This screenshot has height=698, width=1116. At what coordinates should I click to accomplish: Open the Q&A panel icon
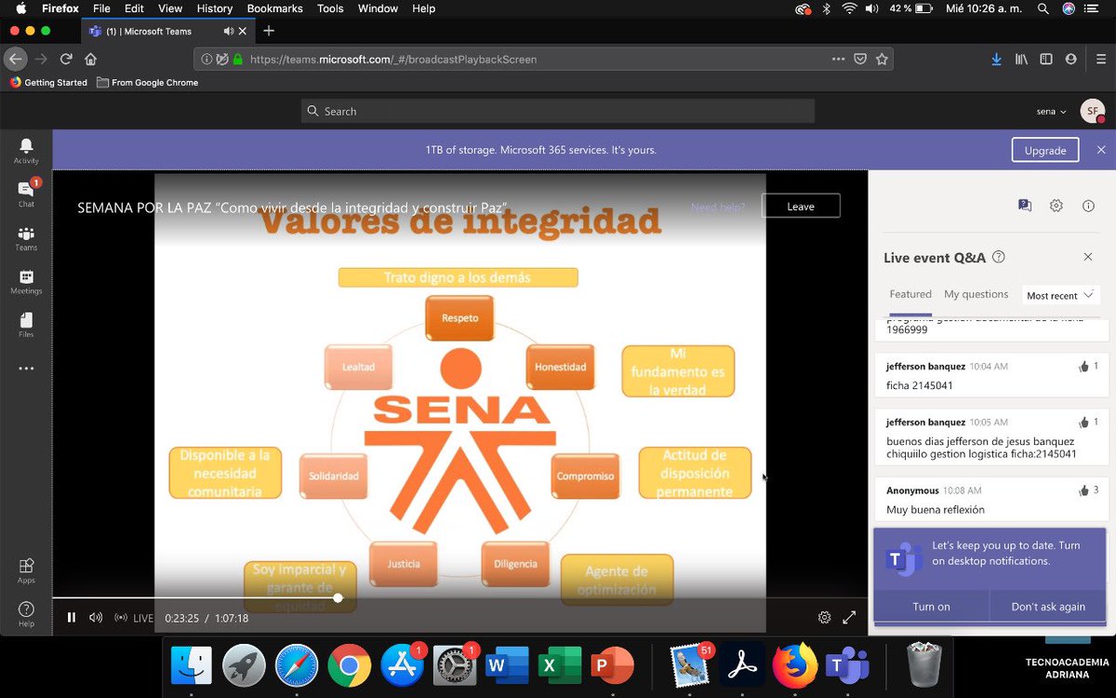(x=1025, y=206)
